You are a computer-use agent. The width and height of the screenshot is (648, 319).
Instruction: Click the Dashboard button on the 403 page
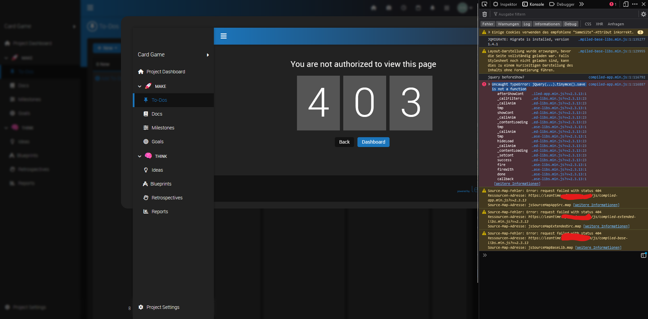pyautogui.click(x=373, y=142)
